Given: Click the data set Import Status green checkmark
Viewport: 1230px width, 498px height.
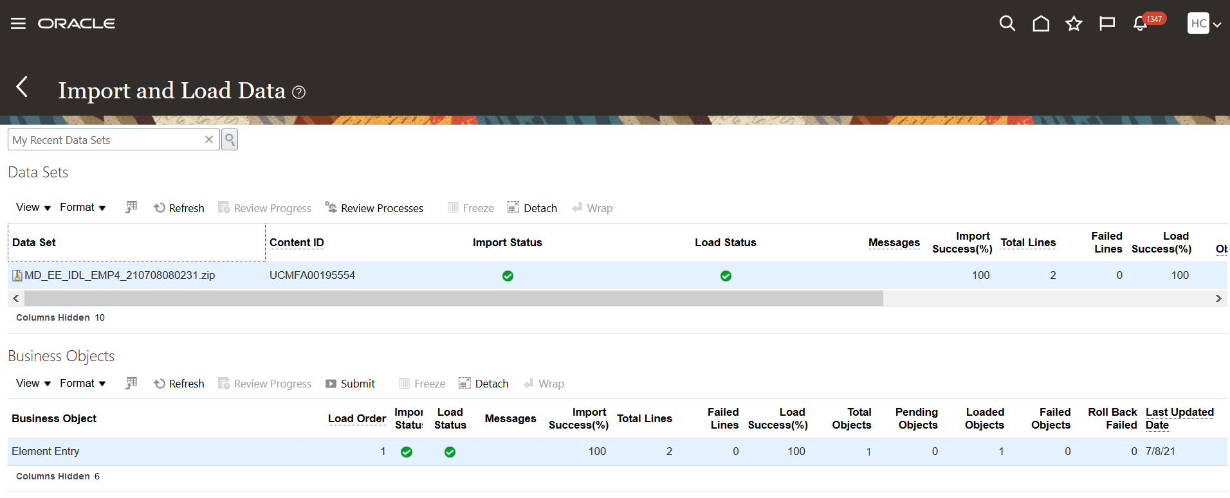Looking at the screenshot, I should [508, 276].
